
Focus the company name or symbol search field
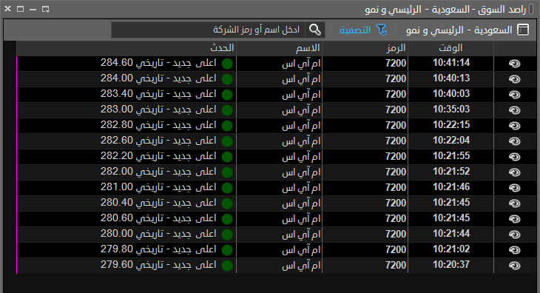(209, 30)
